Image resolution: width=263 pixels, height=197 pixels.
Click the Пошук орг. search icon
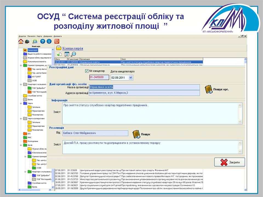(209, 89)
